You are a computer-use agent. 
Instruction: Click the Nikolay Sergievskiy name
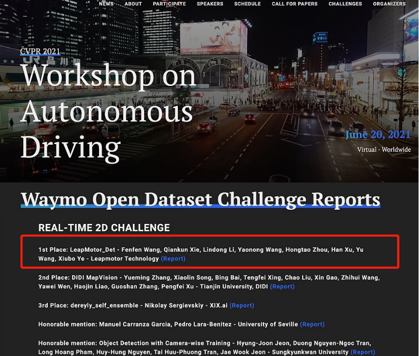tap(174, 305)
